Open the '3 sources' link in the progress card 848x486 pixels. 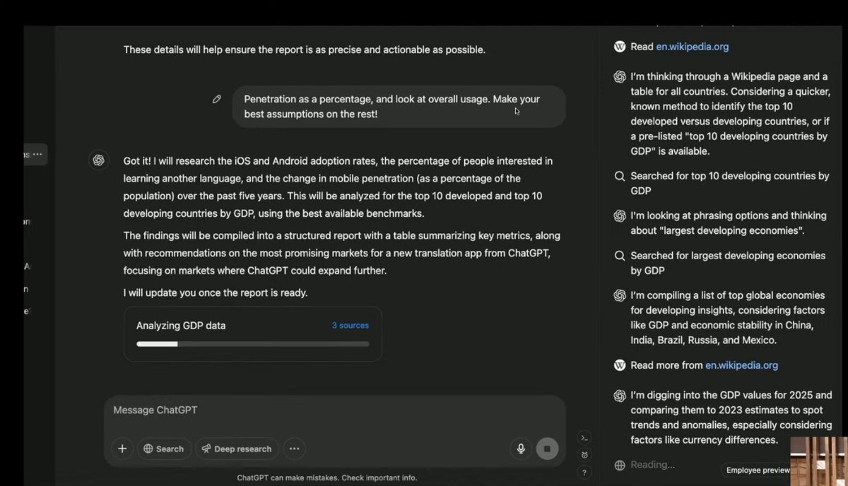pos(351,326)
